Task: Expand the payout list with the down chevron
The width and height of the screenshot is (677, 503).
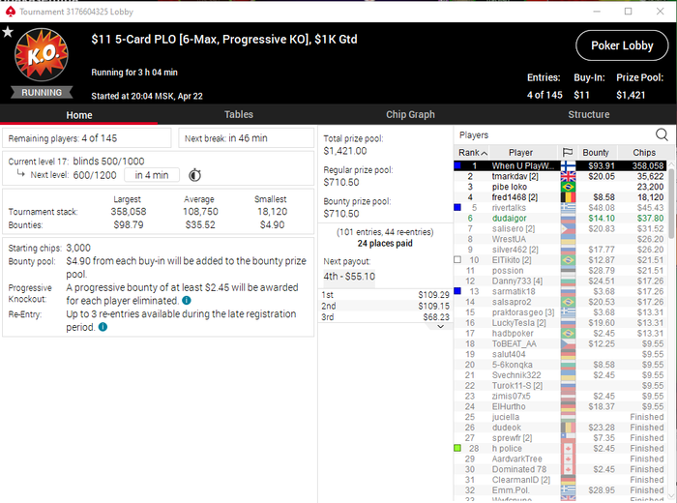Action: [x=440, y=326]
